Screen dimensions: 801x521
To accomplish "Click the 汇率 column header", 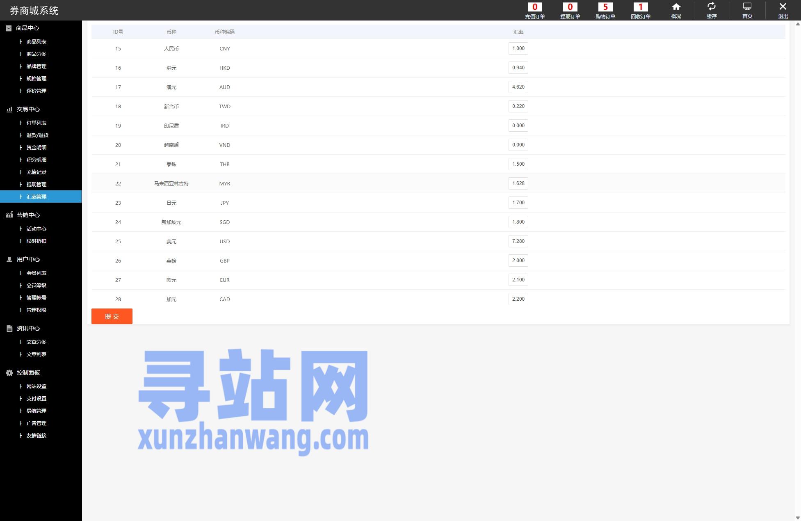I will pyautogui.click(x=518, y=32).
